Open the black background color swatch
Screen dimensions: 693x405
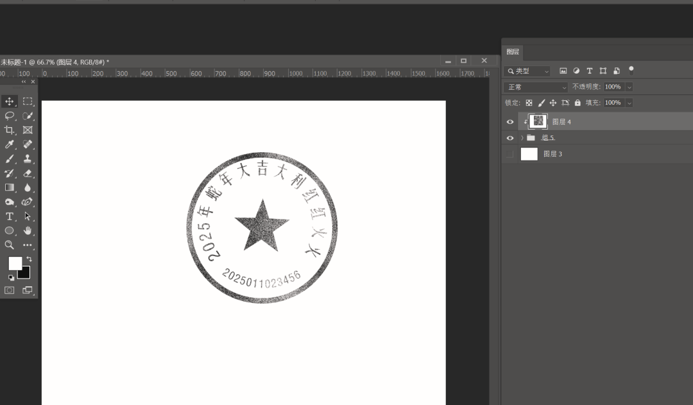tap(25, 274)
